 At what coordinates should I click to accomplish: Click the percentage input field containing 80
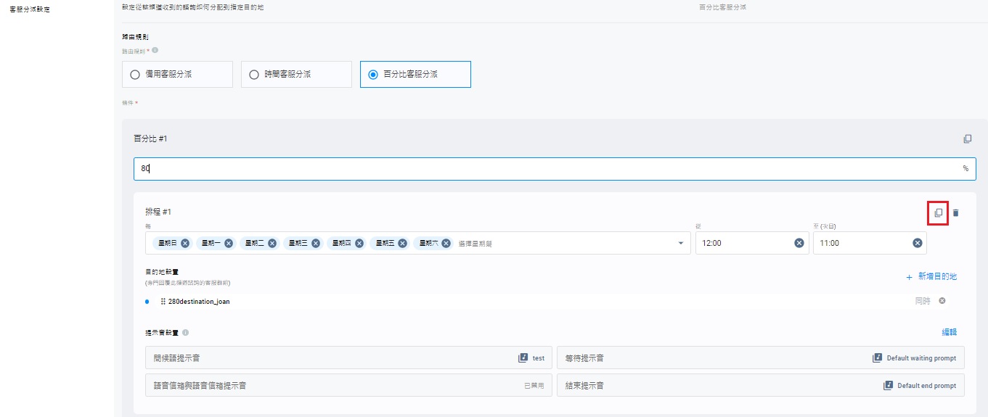tap(555, 168)
